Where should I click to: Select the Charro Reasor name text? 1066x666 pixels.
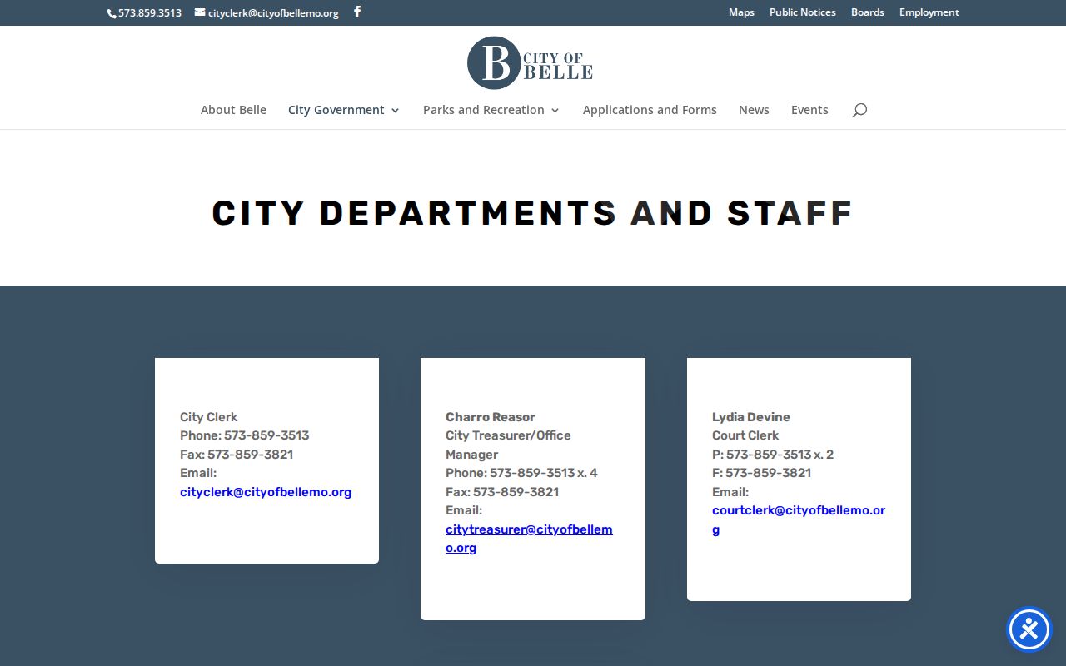pos(491,417)
